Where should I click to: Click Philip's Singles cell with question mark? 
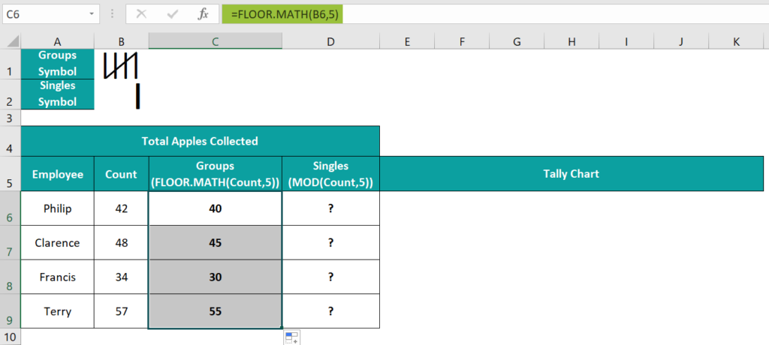click(330, 208)
